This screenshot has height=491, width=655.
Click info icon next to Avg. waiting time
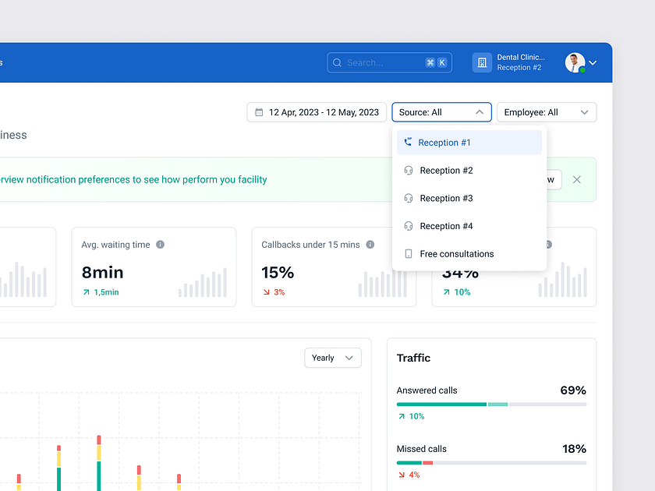pos(160,245)
